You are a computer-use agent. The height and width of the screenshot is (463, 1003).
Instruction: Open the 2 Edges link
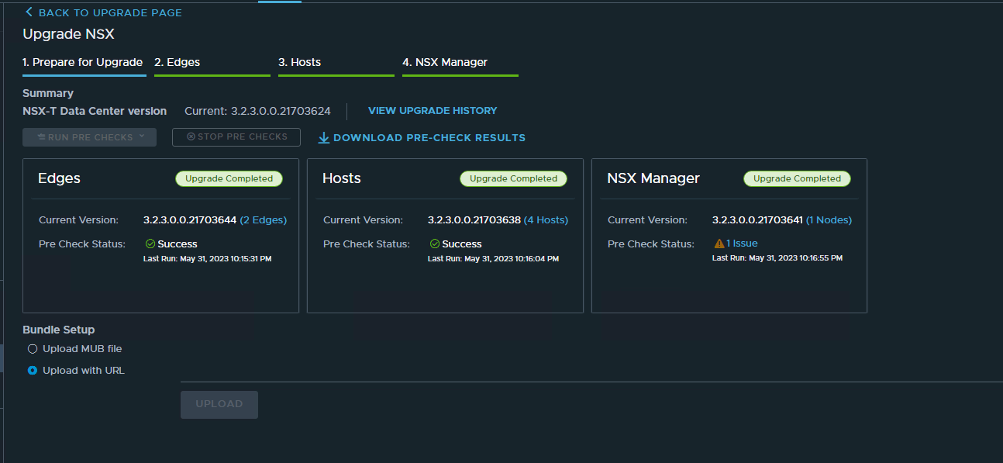[x=263, y=220]
